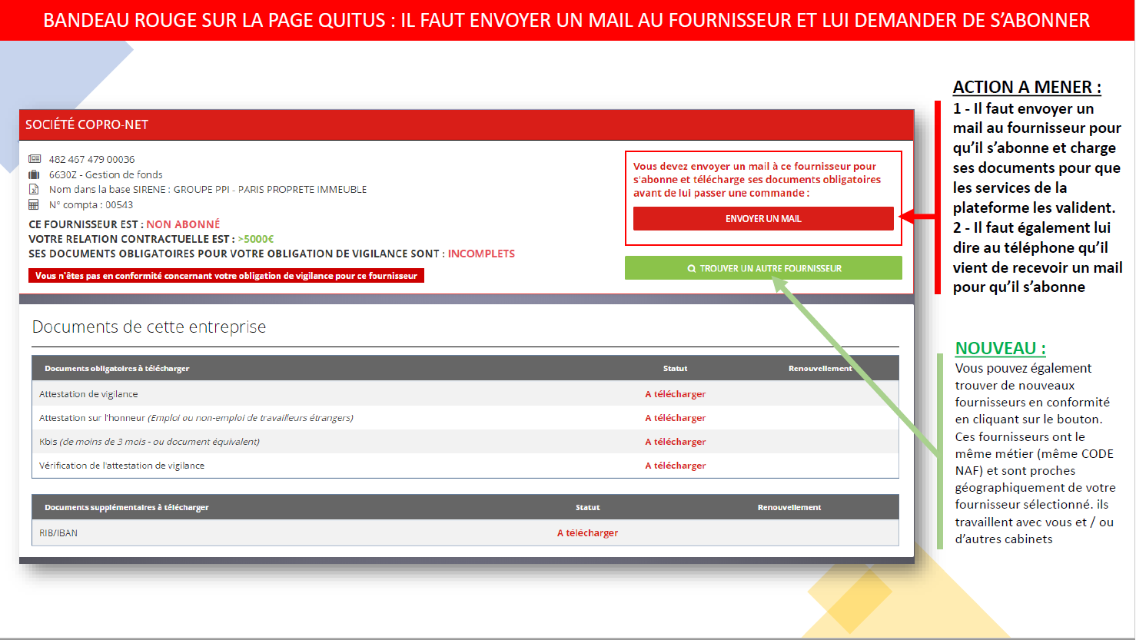
Task: Select the Kbis document name
Action: pos(149,442)
